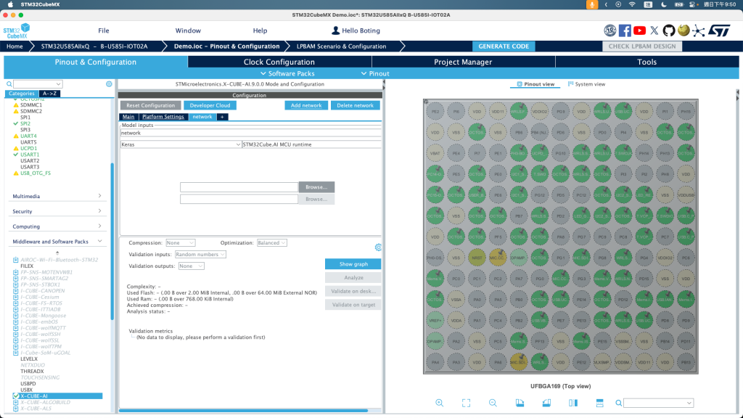Switch to System view tab

pyautogui.click(x=586, y=84)
